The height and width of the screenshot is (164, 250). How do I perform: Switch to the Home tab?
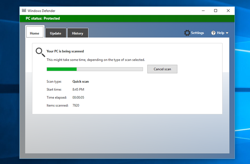35,32
